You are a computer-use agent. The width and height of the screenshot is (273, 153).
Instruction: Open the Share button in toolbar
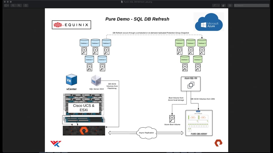[26, 6]
